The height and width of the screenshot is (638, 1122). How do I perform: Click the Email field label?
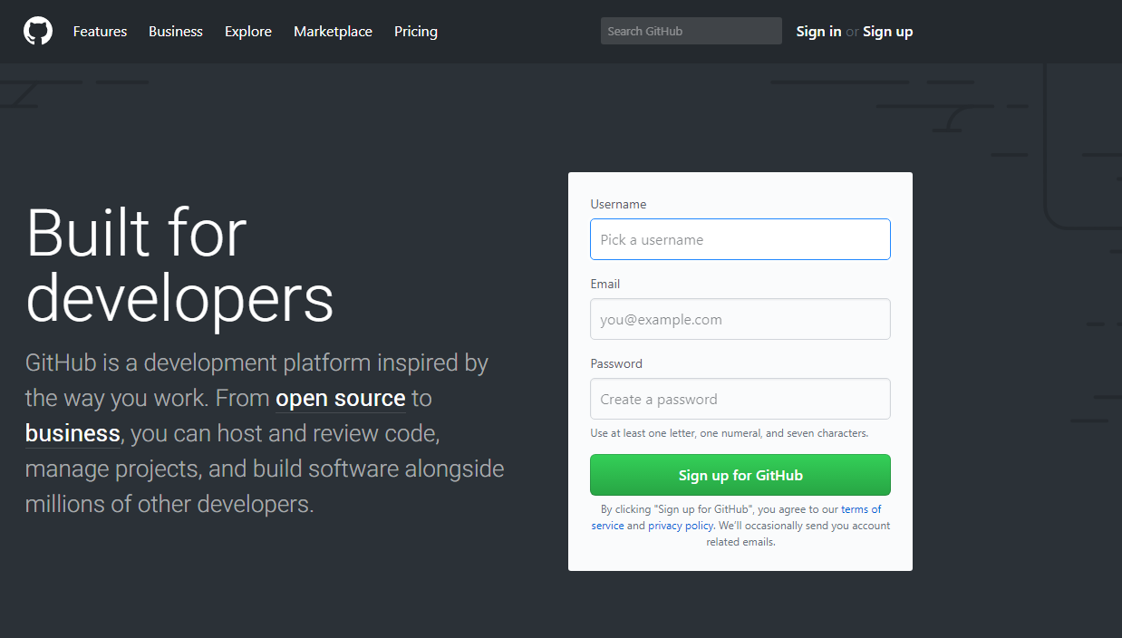pyautogui.click(x=605, y=285)
